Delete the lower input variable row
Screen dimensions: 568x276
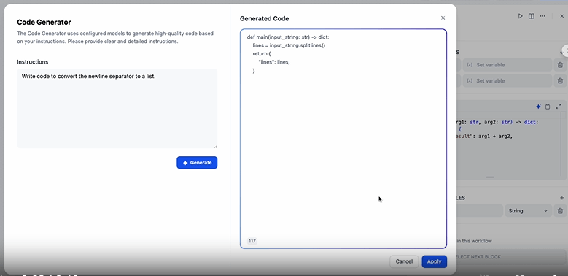[560, 80]
